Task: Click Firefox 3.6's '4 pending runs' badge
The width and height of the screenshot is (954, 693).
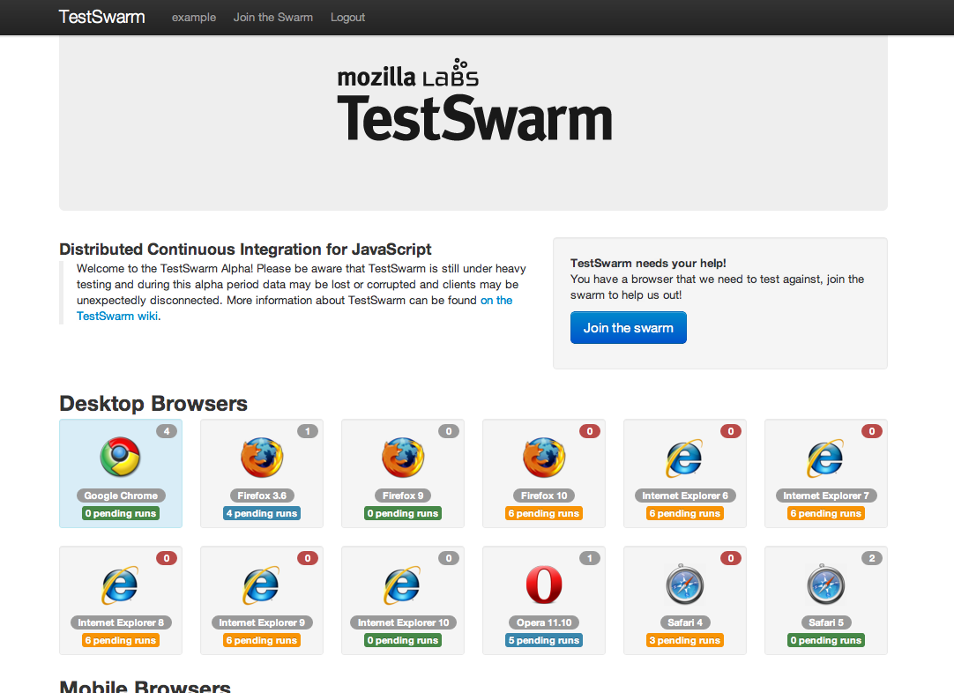Action: (262, 513)
